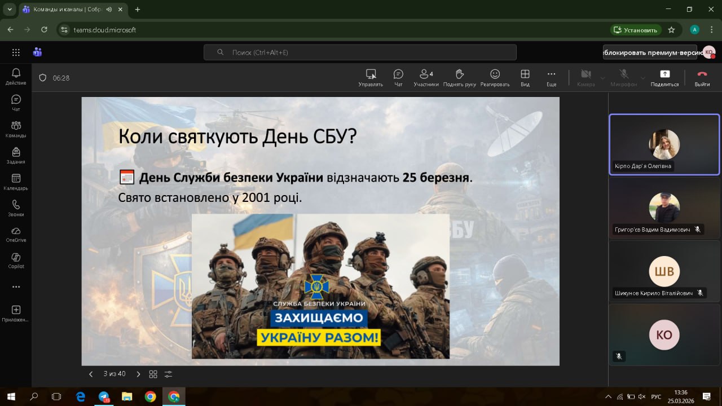
Task: Unmute the Microphone
Action: point(624,77)
